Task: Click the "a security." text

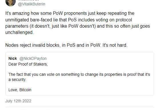Action: (x=17, y=80)
